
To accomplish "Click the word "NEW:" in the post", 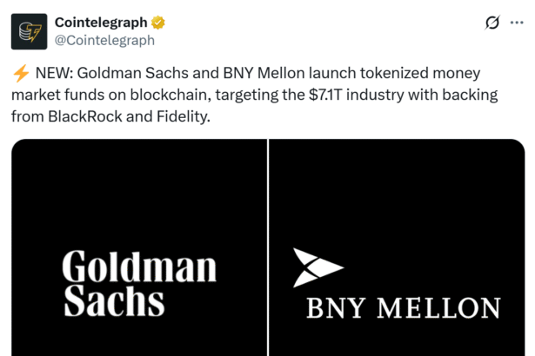I will (59, 74).
